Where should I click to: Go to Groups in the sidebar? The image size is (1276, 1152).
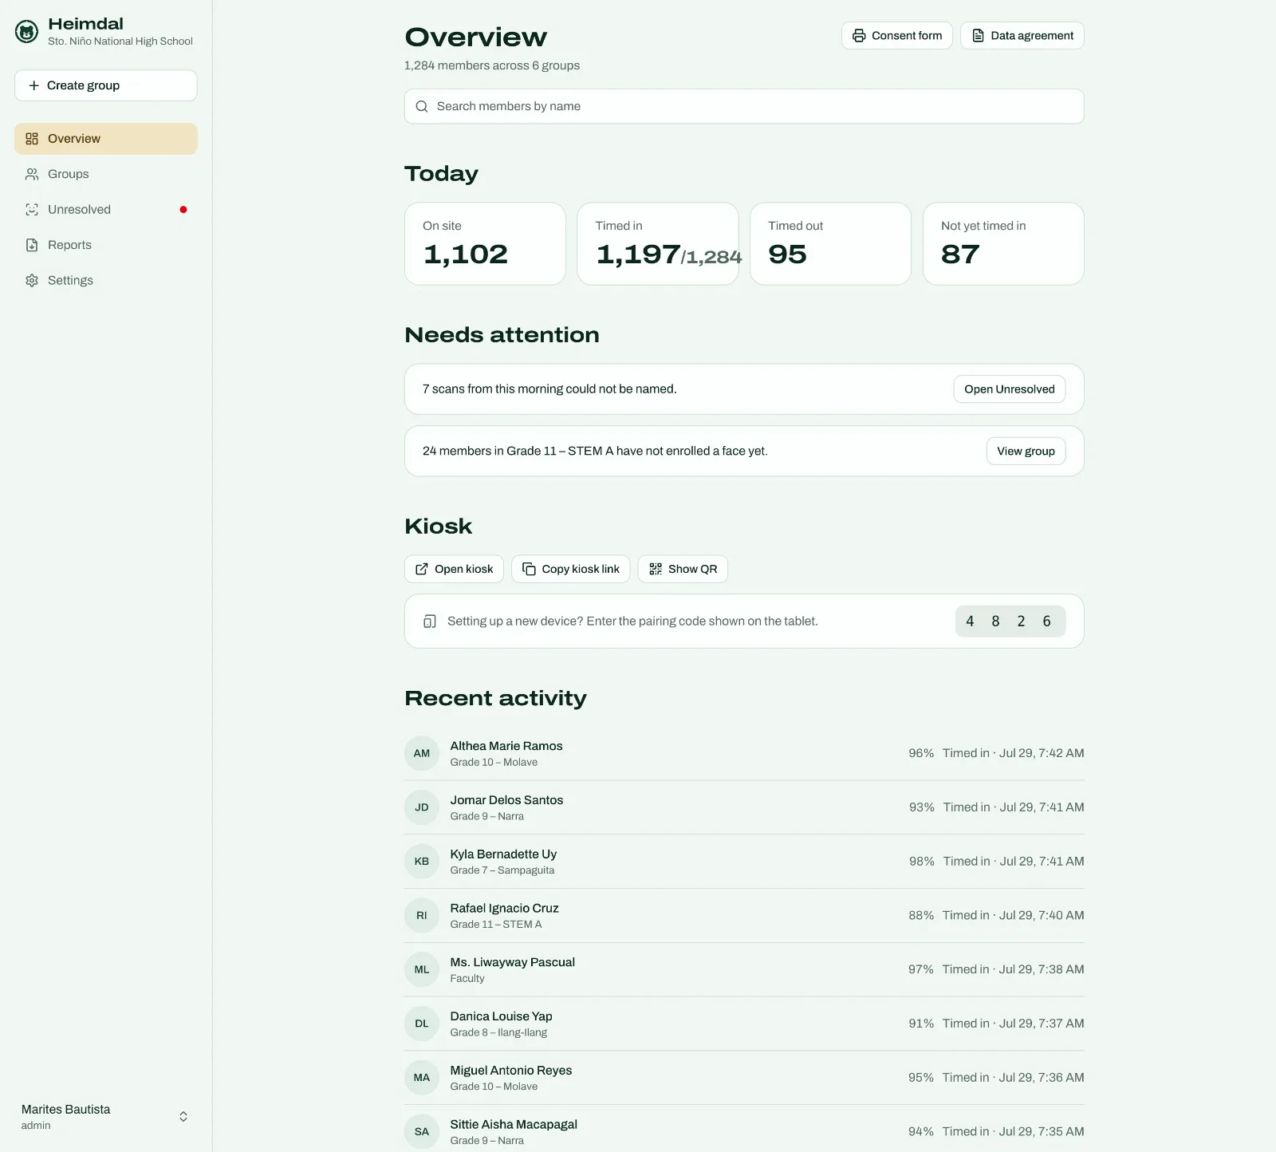point(106,174)
